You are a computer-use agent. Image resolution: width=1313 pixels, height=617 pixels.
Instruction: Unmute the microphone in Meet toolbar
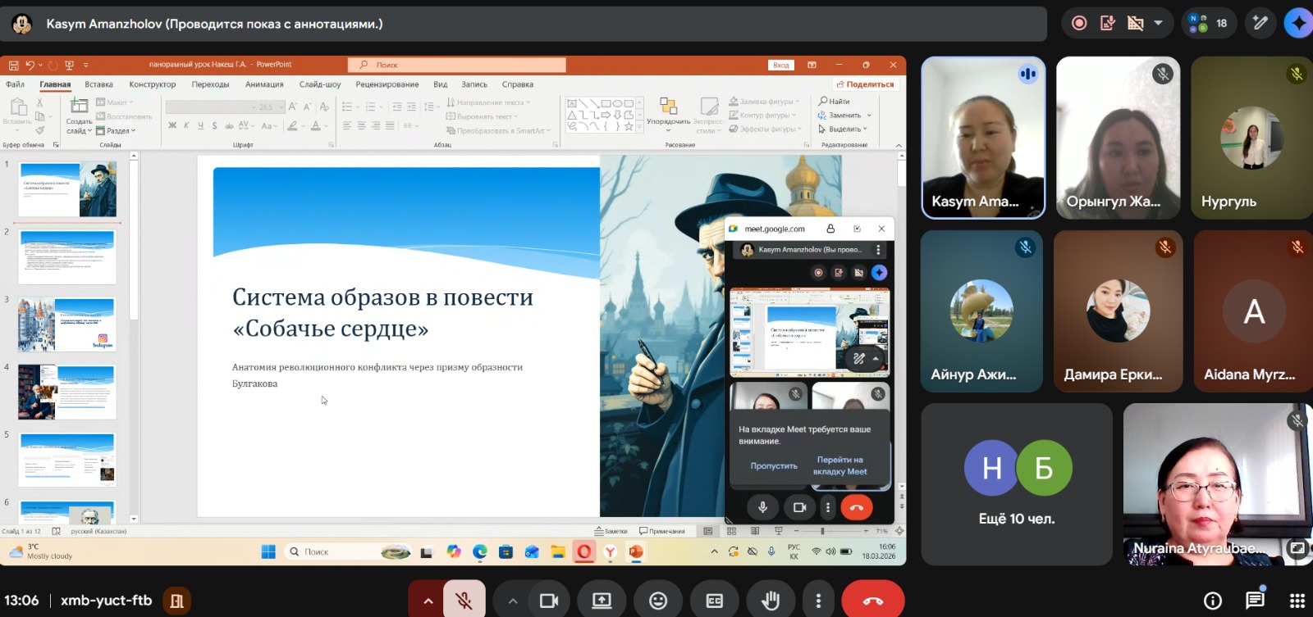tap(464, 601)
